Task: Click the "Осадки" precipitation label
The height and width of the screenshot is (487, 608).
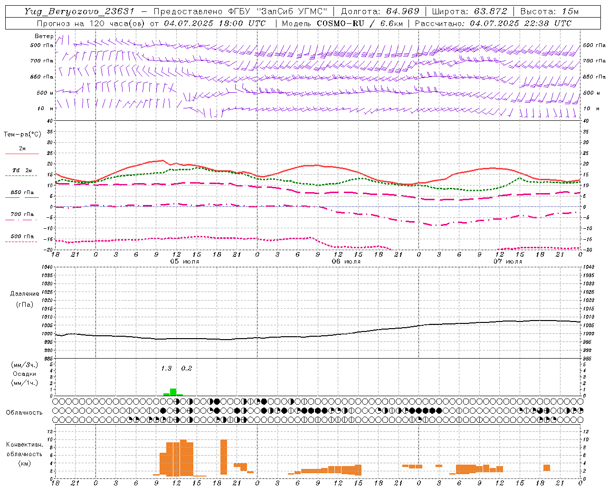Action: coord(25,374)
